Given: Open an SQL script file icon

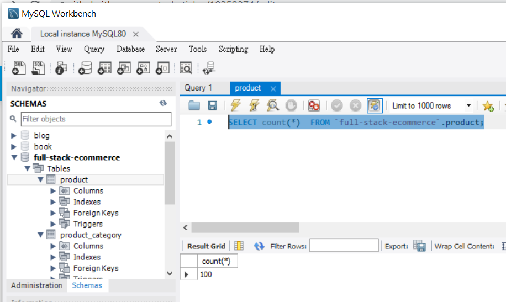Looking at the screenshot, I should point(38,68).
